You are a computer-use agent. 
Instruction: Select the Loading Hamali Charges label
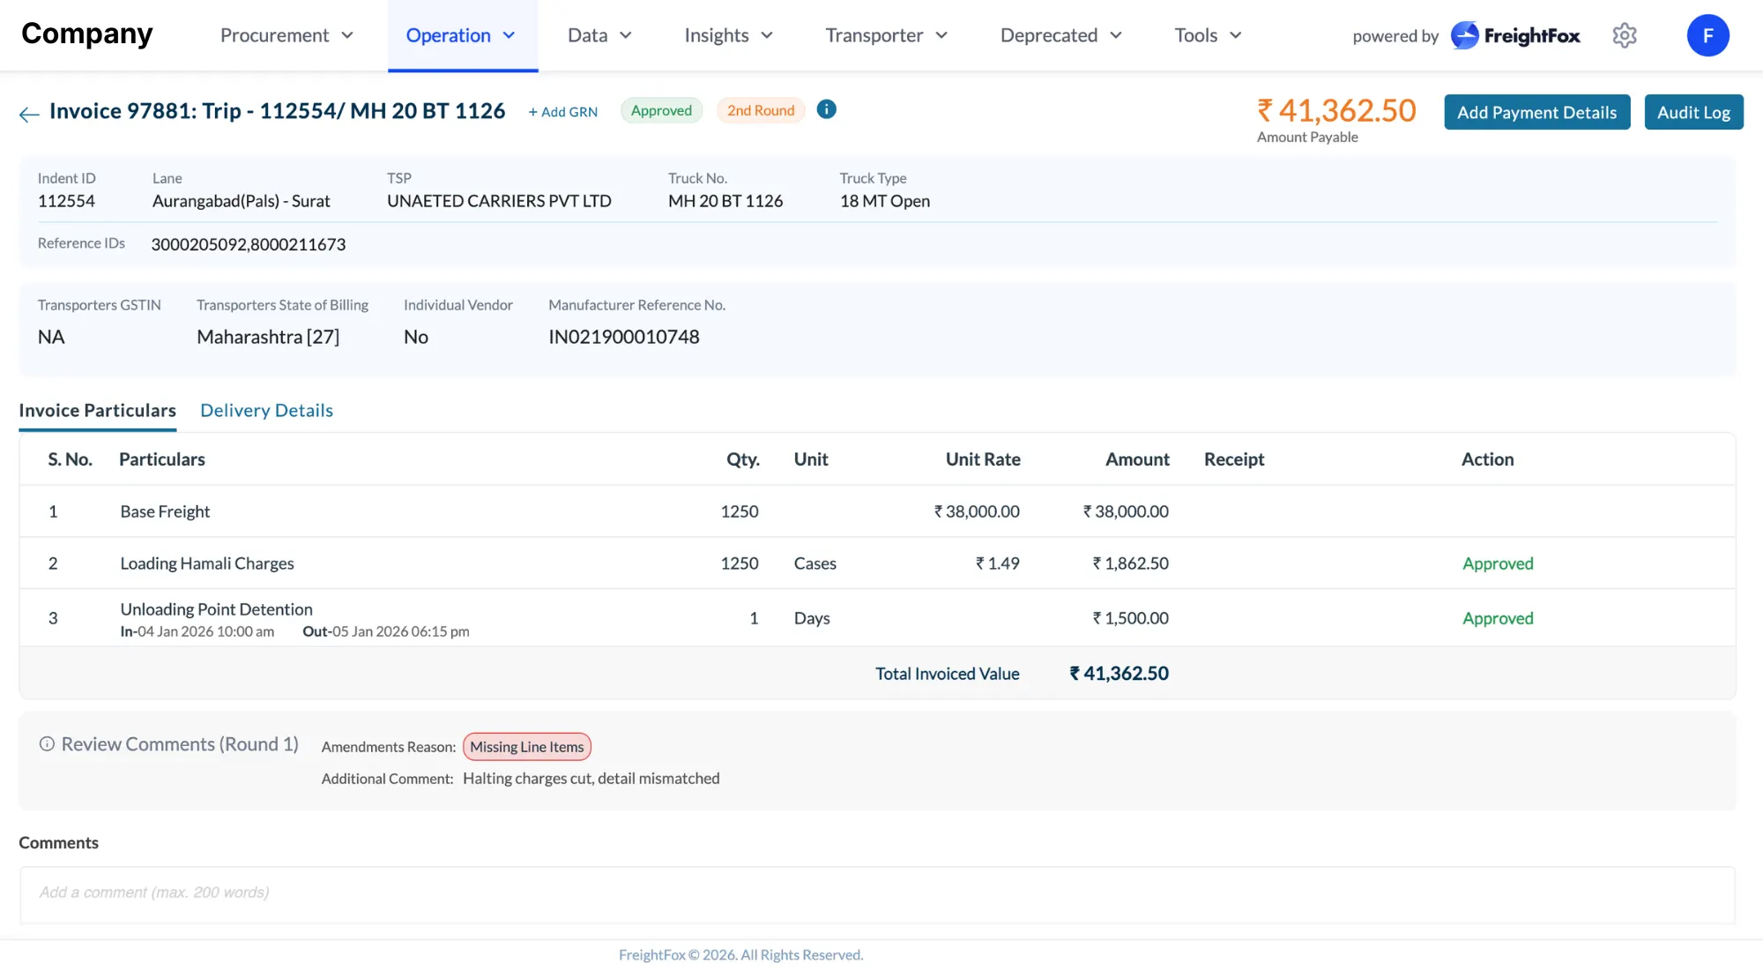[207, 563]
